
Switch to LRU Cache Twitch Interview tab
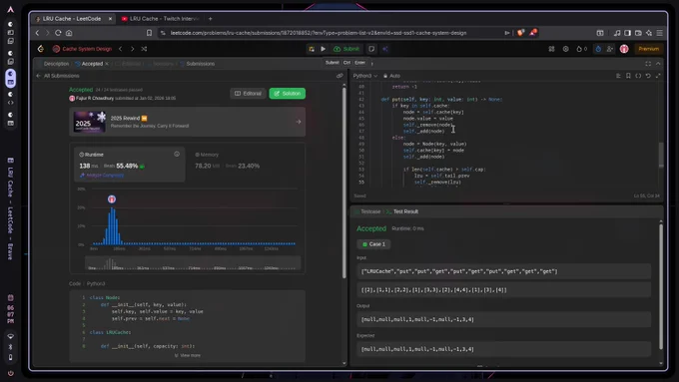click(x=160, y=19)
